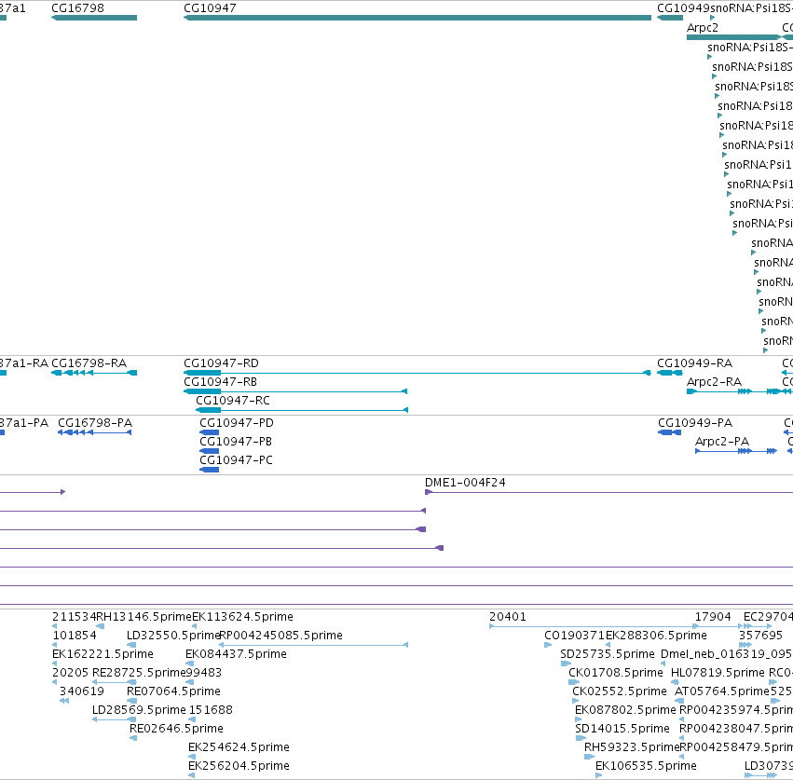This screenshot has height=780, width=793.
Task: Open transcript CG10947-RC
Action: point(302,410)
